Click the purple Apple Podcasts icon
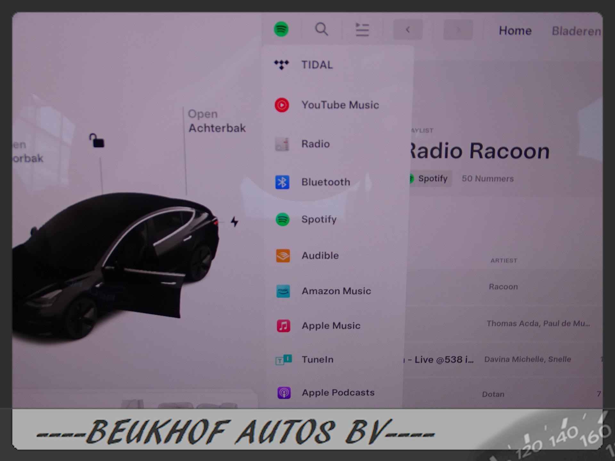615x461 pixels. click(284, 392)
